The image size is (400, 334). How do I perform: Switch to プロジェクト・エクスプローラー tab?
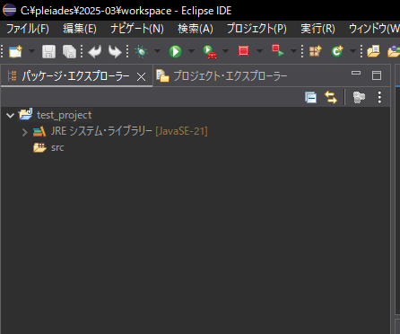pos(222,76)
